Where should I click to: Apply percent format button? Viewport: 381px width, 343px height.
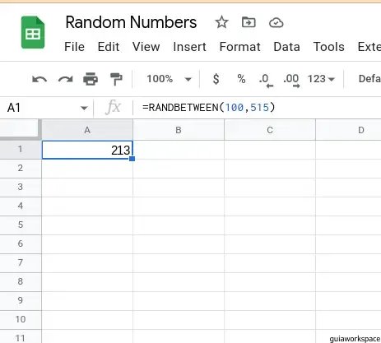coord(241,79)
